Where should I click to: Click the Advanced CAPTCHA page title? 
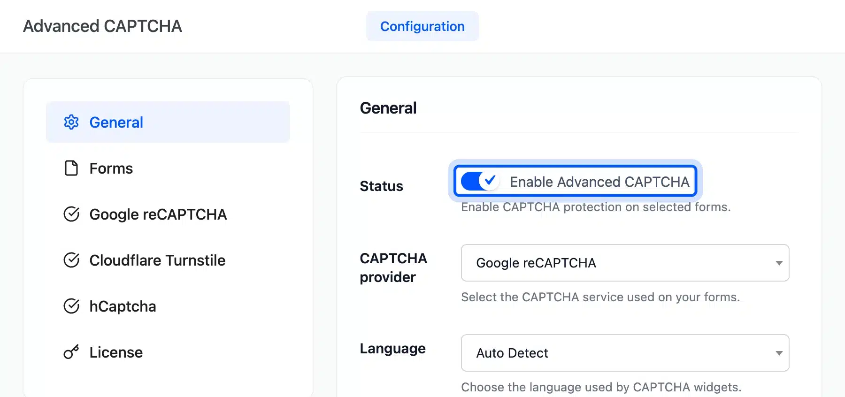click(102, 26)
